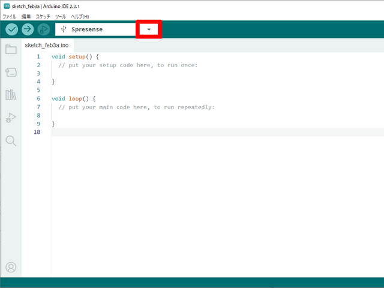Open the ファイル menu
The image size is (384, 288).
point(10,16)
